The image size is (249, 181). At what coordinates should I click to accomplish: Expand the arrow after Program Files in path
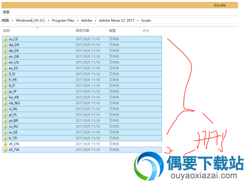pos(78,21)
